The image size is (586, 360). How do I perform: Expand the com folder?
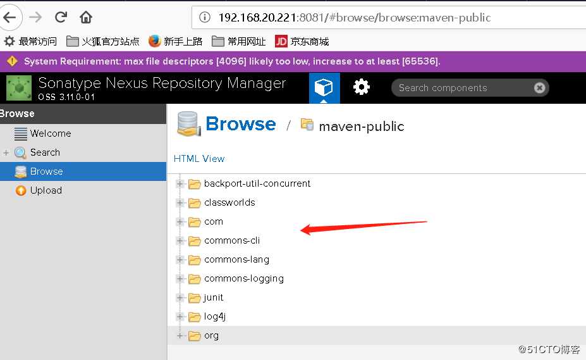[x=180, y=222]
